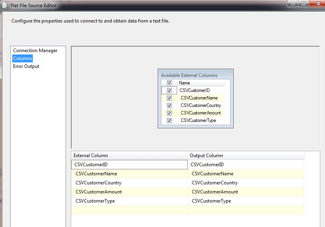Close the Flat File Source Editor window
The height and width of the screenshot is (227, 325).
(317, 4)
